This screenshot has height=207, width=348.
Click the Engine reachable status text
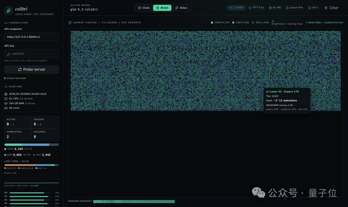pyautogui.click(x=17, y=78)
